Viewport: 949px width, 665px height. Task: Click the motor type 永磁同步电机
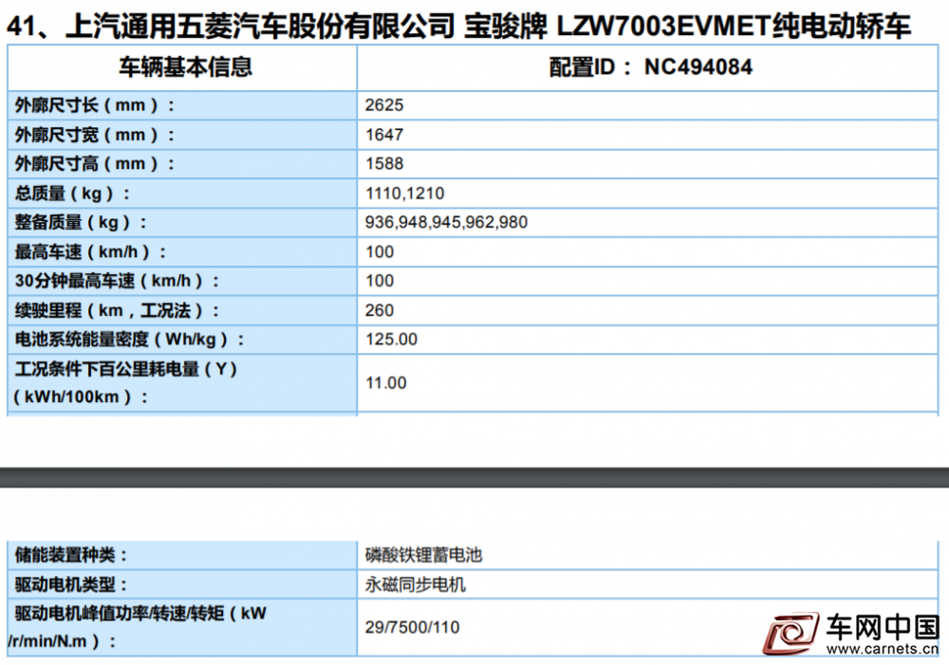click(x=416, y=585)
